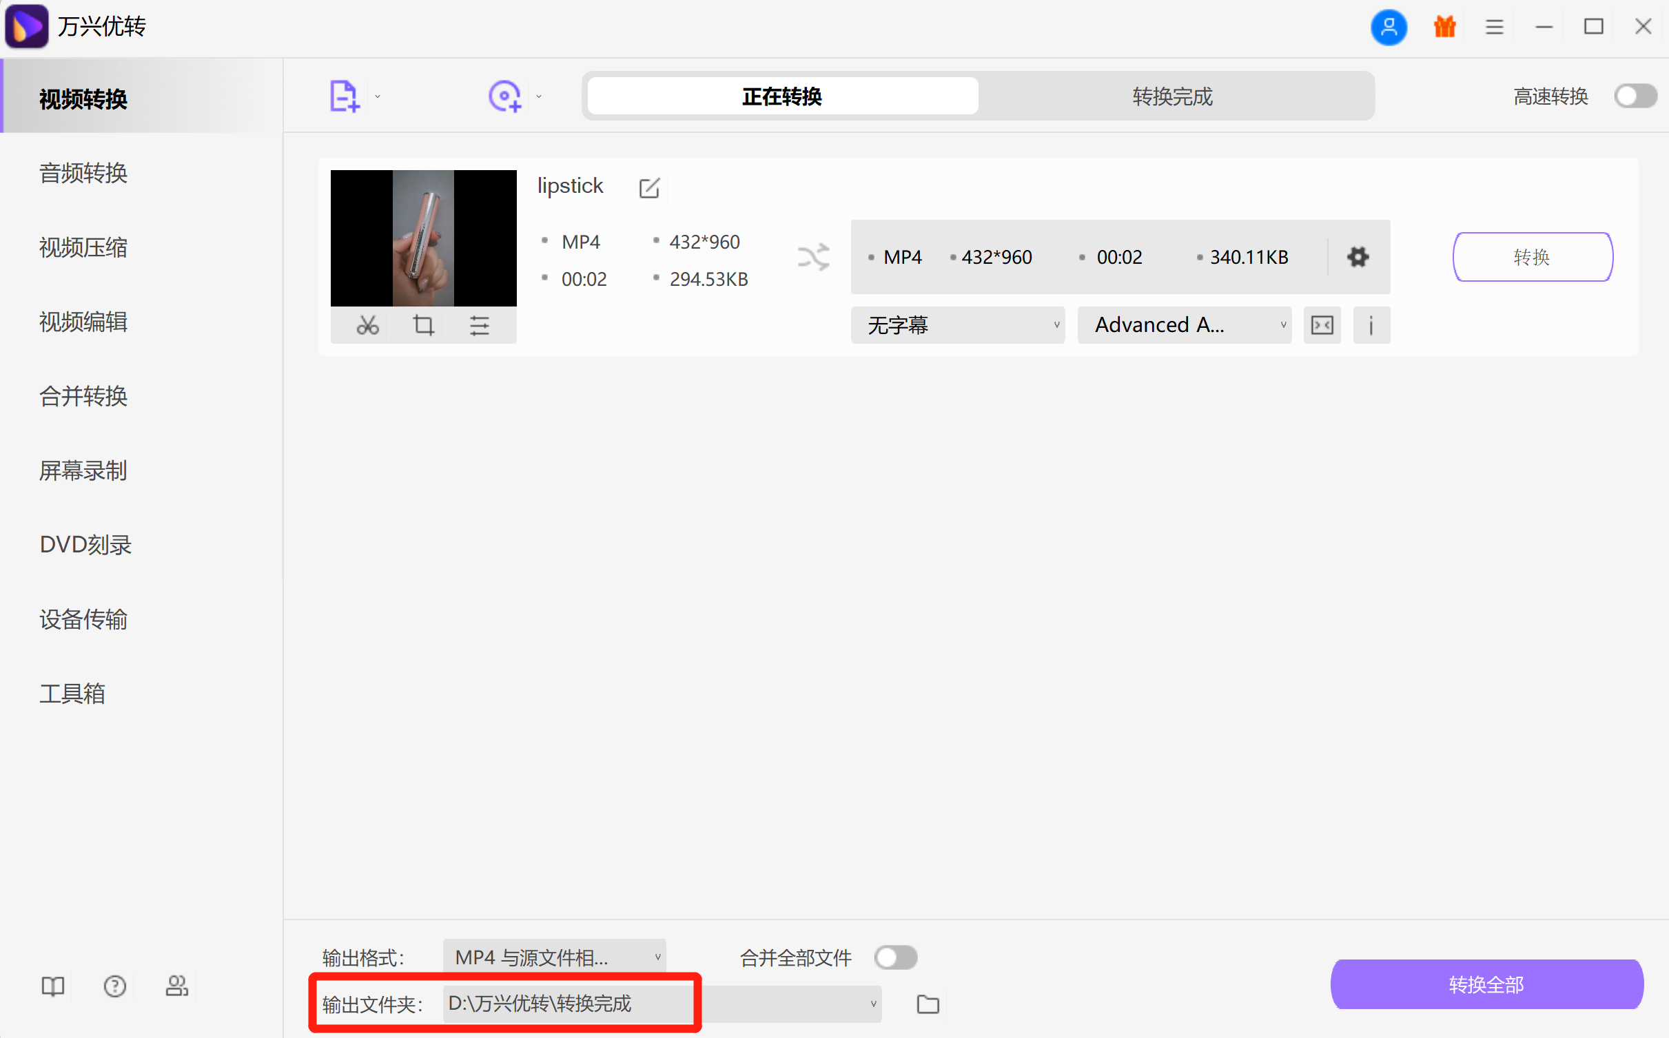Open effects adjustment sliders icon
Viewport: 1669px width, 1038px height.
(x=479, y=325)
